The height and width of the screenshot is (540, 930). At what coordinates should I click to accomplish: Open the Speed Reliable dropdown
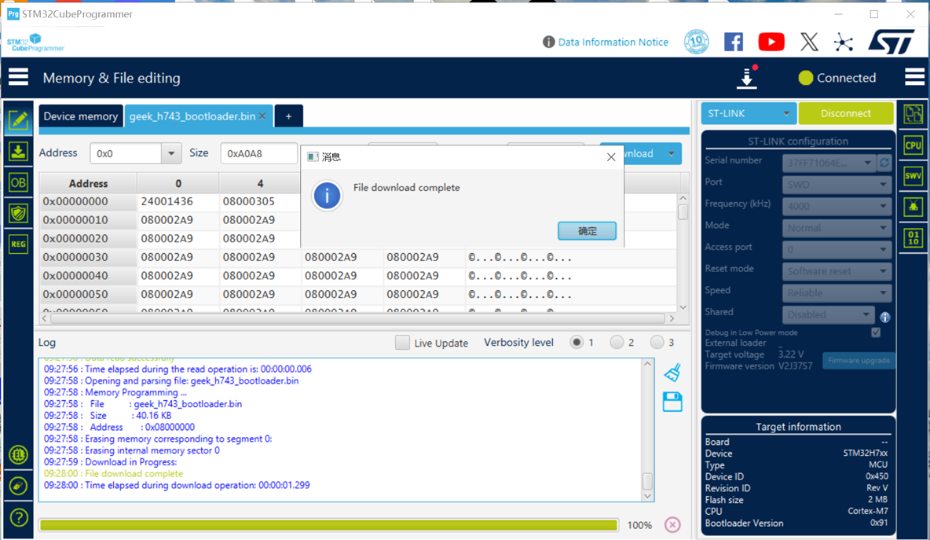click(x=837, y=293)
